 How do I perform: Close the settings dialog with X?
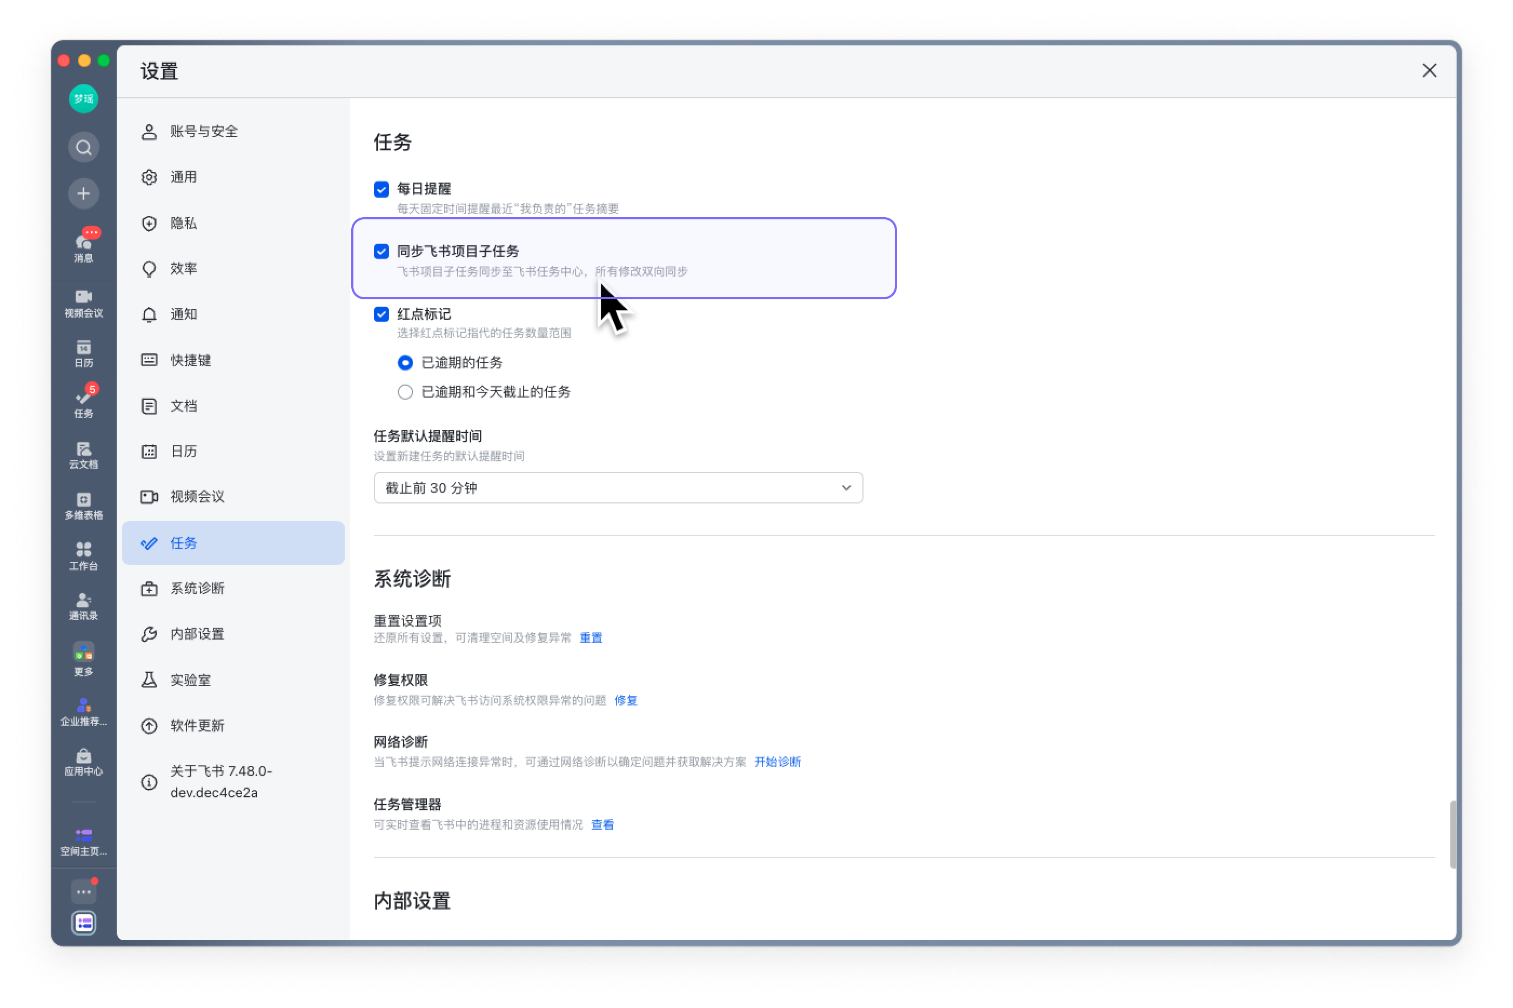pyautogui.click(x=1429, y=70)
